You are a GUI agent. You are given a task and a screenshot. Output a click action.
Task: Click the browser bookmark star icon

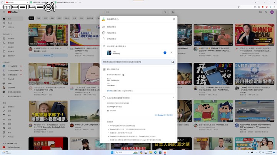coord(239,7)
